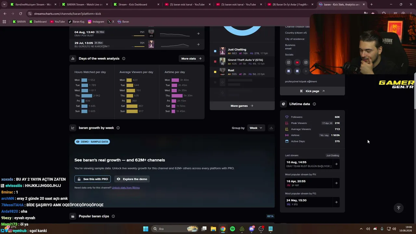Click the More stats button
416x234 pixels.
191,58
